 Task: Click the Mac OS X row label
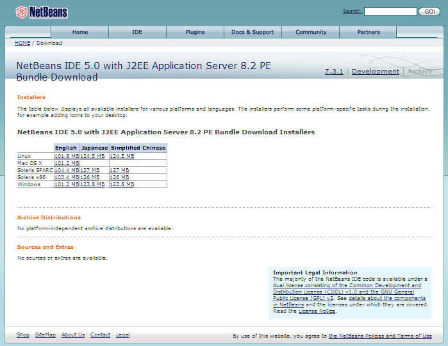(29, 163)
